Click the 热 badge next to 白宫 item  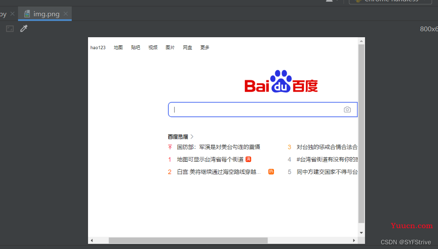click(271, 172)
